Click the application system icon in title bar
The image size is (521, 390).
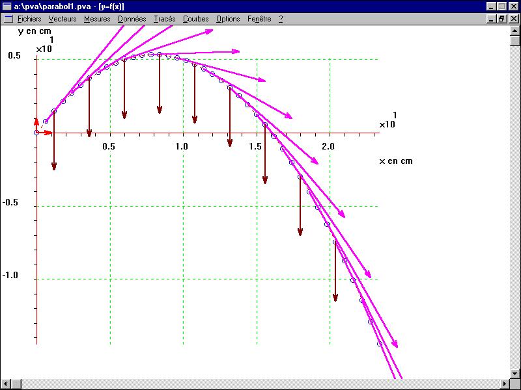(x=7, y=6)
